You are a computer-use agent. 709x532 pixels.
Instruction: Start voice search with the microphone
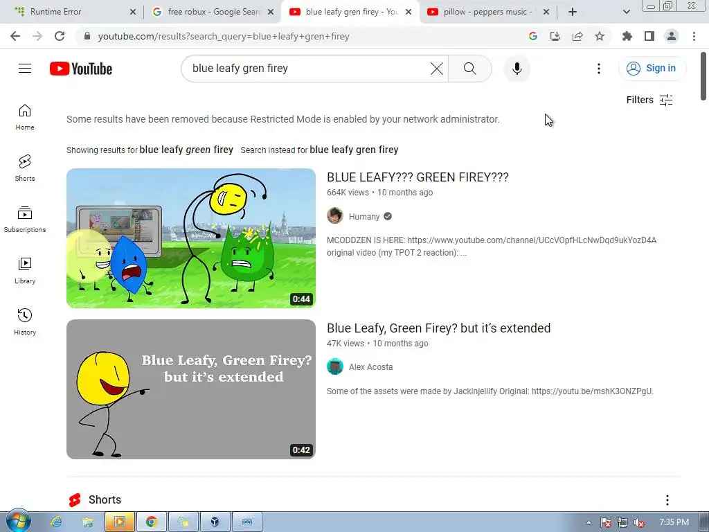pyautogui.click(x=517, y=69)
